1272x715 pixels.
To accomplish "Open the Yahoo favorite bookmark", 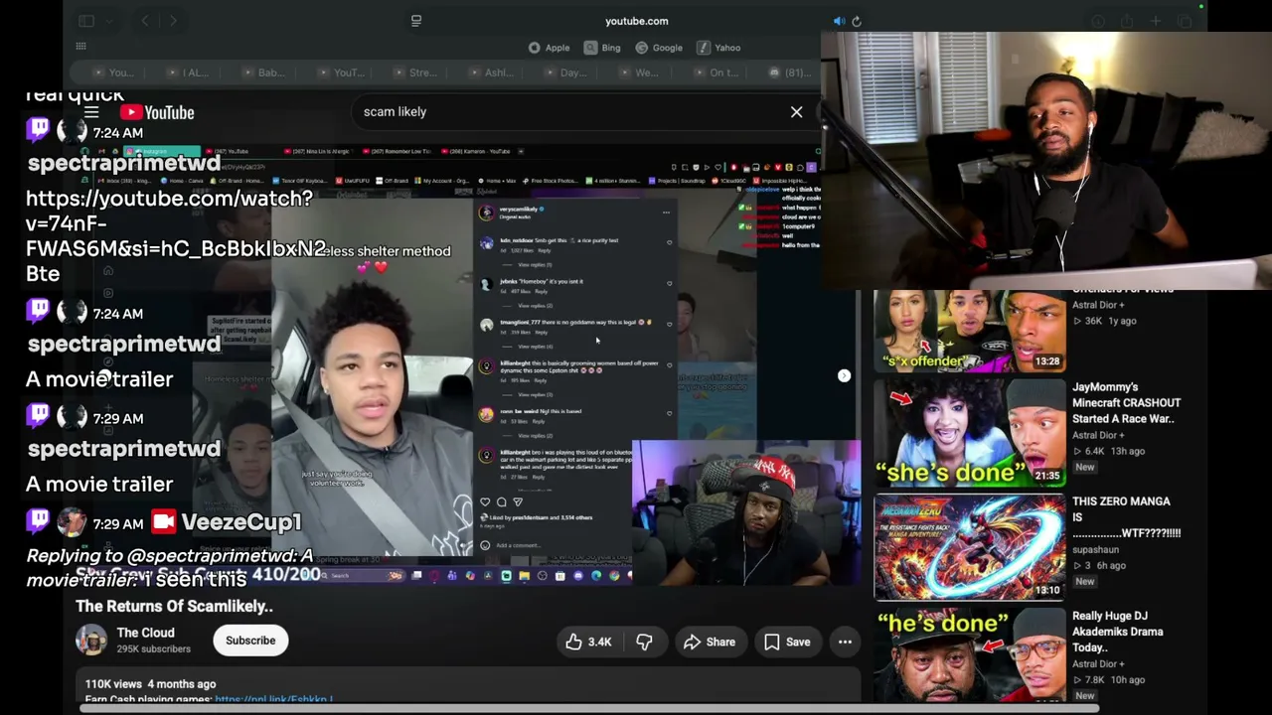I will [718, 48].
